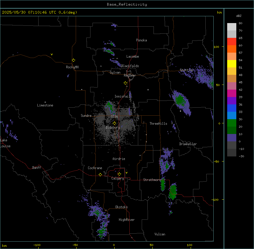Click the yellow V marker east of Calgary diamond
Image resolution: width=254 pixels, height=249 pixels.
click(126, 173)
